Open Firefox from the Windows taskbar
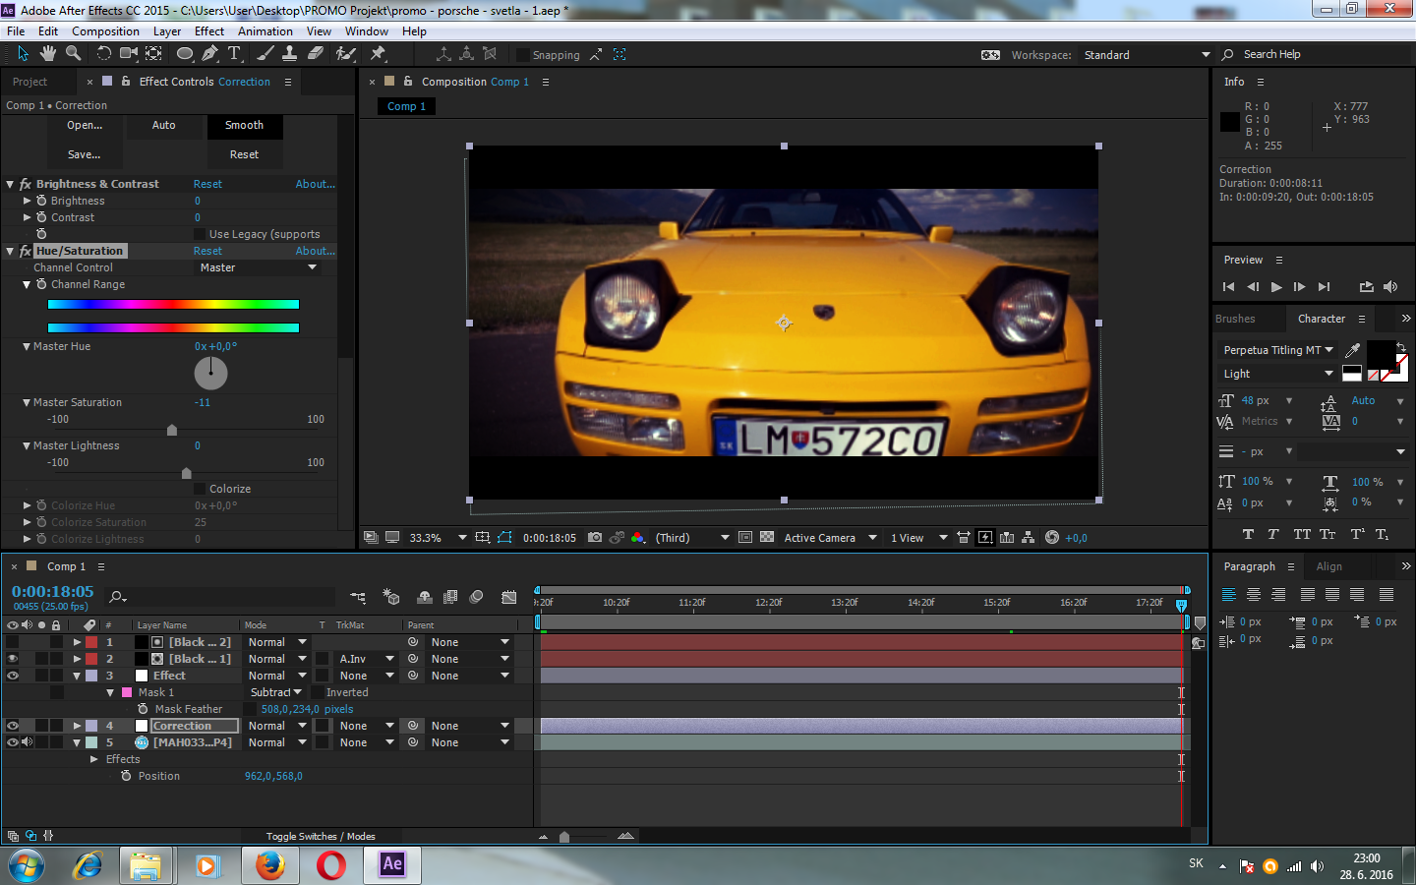This screenshot has width=1416, height=885. tap(269, 865)
